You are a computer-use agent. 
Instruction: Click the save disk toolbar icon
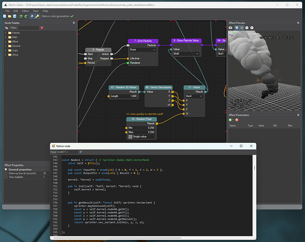coord(15,16)
